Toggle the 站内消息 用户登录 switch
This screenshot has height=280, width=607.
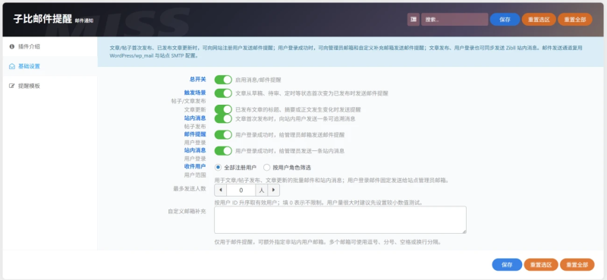223,151
